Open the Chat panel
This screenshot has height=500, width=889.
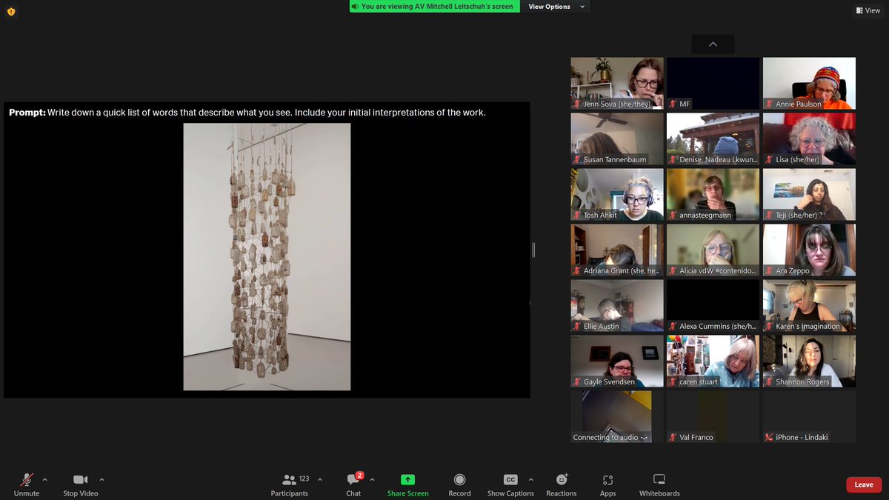click(353, 484)
